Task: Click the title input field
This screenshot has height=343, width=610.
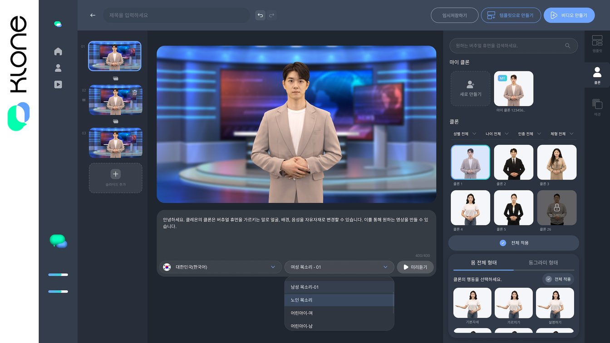Action: (176, 15)
